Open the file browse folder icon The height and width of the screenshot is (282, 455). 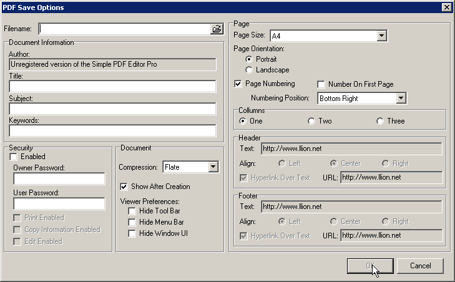tap(217, 29)
